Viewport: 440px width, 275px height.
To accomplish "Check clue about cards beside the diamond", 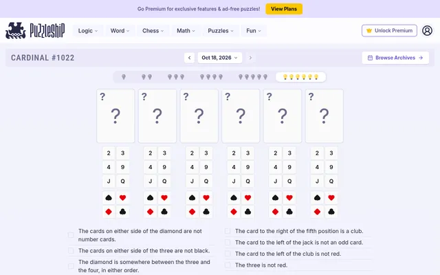I will (71, 235).
